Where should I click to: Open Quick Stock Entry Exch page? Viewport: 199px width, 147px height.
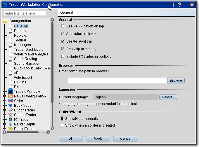point(32,68)
